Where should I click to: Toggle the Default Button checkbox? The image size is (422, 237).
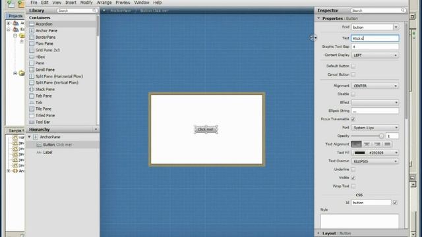(x=353, y=66)
